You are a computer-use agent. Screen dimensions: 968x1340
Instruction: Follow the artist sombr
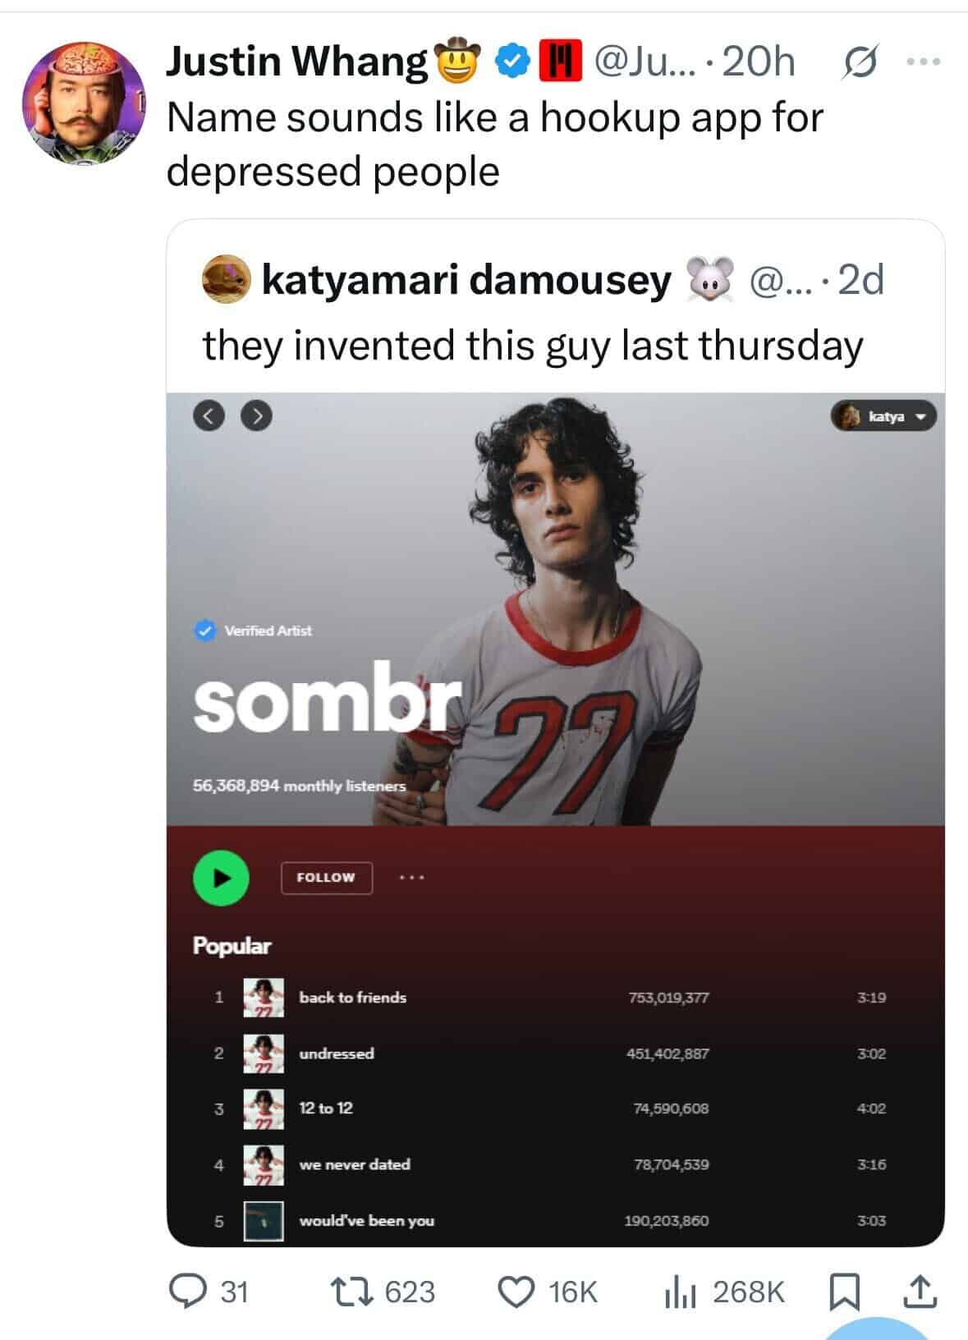326,878
